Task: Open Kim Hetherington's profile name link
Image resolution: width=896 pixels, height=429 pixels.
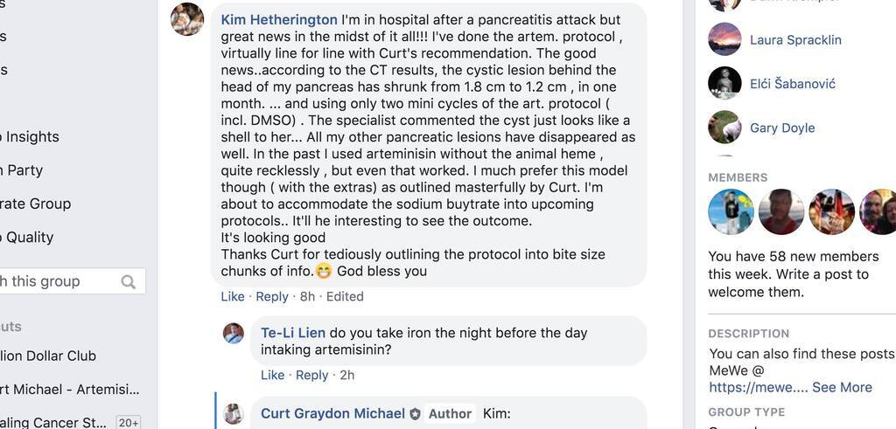Action: click(279, 19)
